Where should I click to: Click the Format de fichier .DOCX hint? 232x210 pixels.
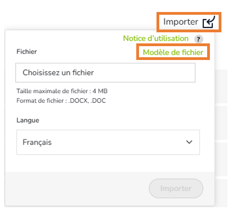(61, 101)
